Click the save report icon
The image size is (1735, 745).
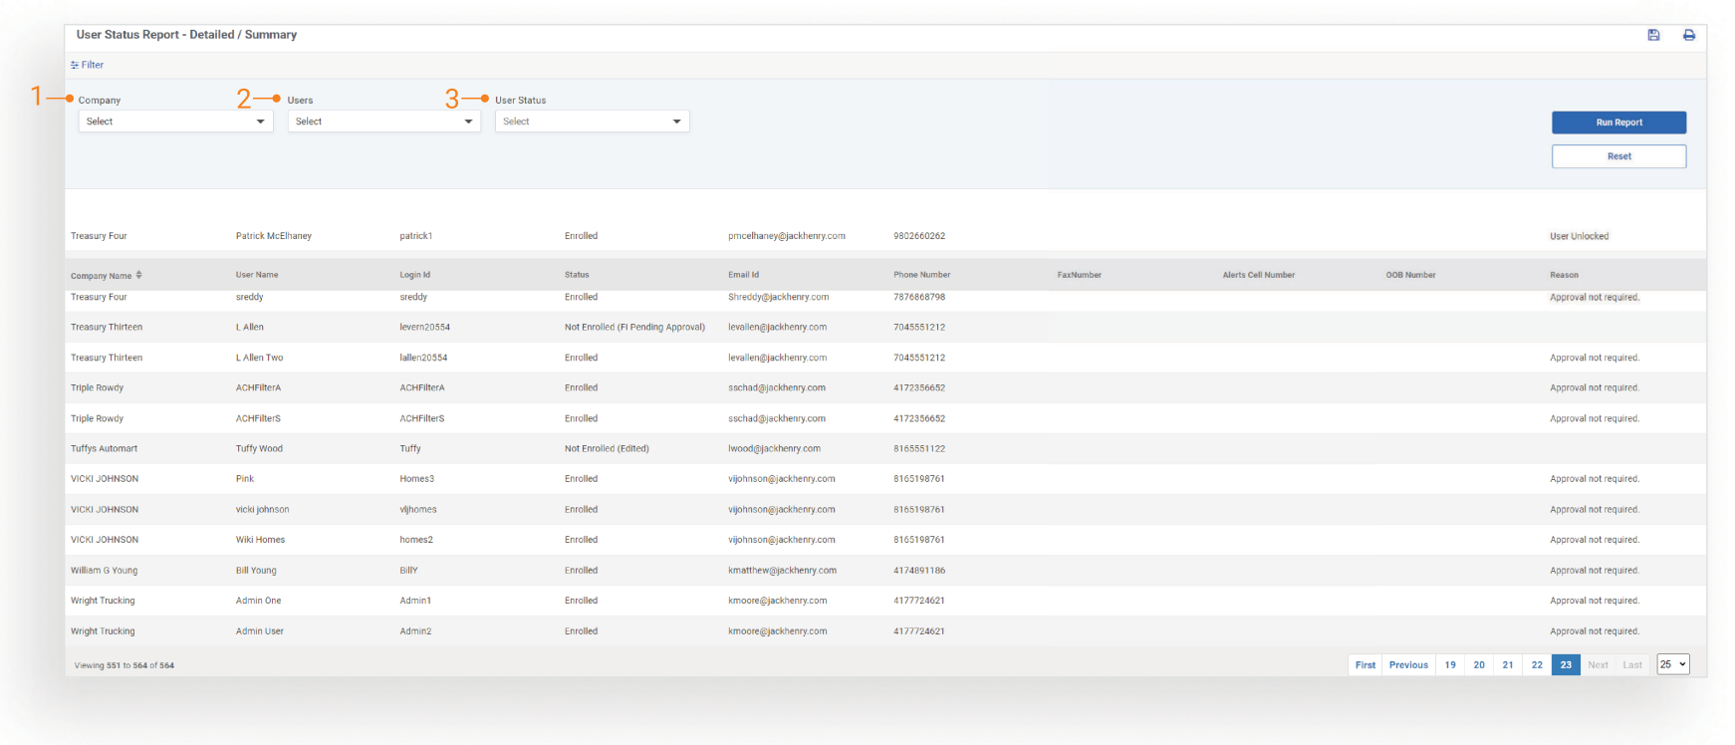[1653, 35]
